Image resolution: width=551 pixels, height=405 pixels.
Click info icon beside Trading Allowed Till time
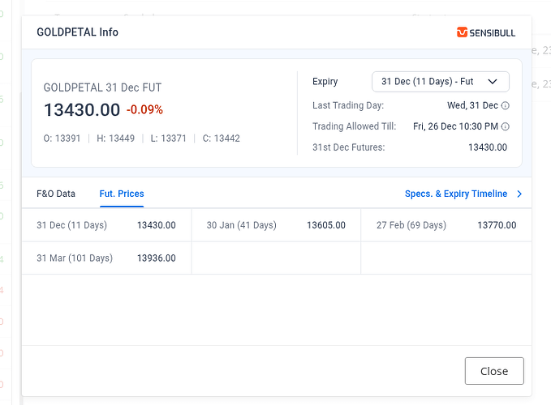point(506,126)
